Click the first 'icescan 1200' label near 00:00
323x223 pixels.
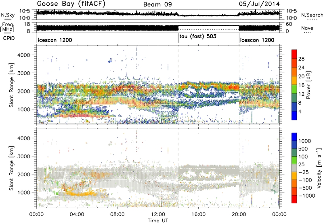click(x=55, y=40)
